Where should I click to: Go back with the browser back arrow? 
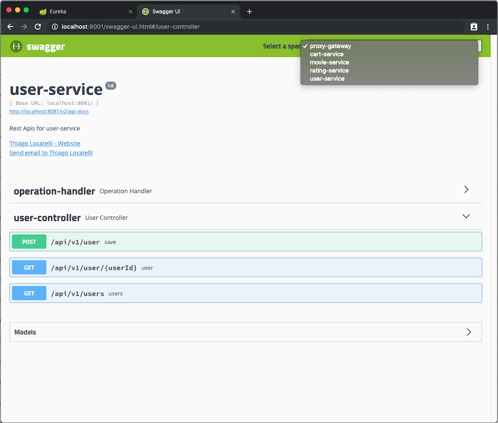pyautogui.click(x=11, y=27)
